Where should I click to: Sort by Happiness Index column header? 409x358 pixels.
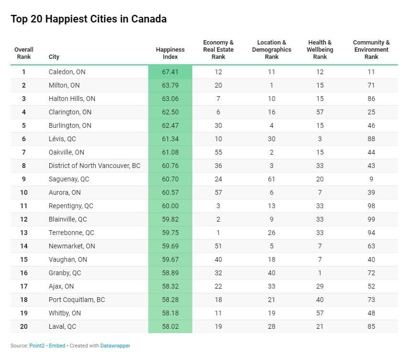click(x=170, y=53)
